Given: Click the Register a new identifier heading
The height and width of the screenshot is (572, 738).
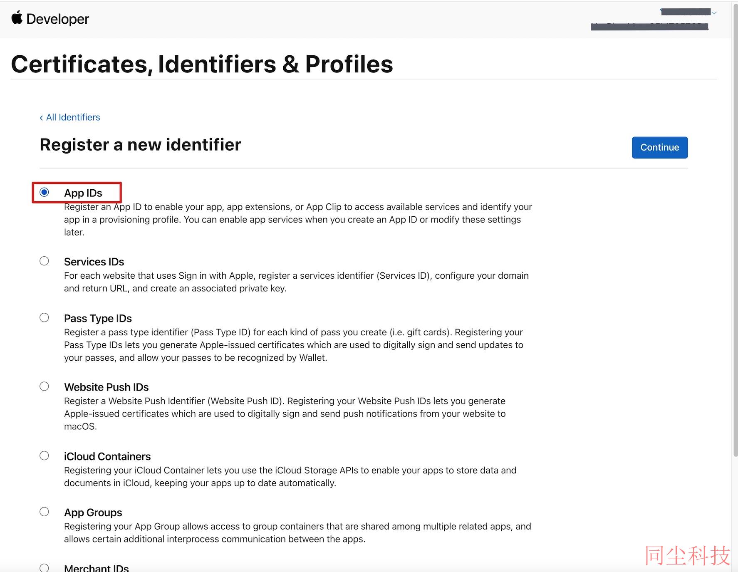Looking at the screenshot, I should click(x=140, y=145).
